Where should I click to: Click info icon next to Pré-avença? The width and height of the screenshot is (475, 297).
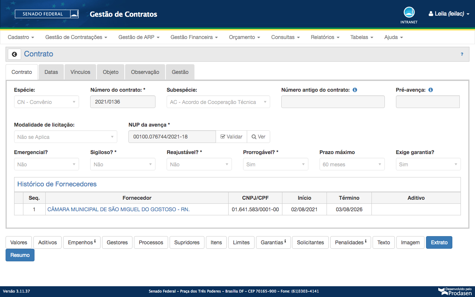(x=430, y=90)
